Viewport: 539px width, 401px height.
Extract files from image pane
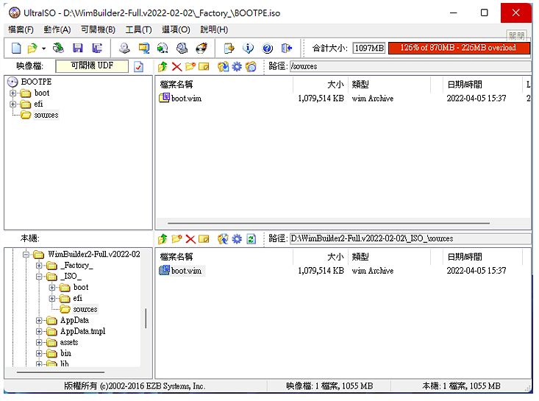223,66
